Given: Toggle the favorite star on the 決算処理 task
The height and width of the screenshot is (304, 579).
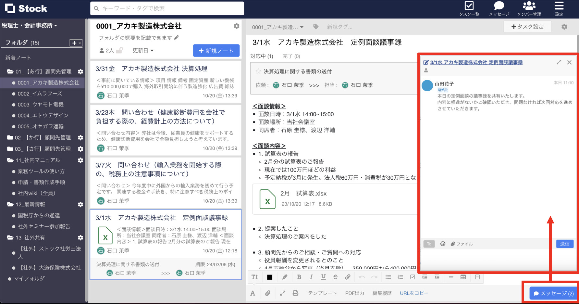Looking at the screenshot, I should pyautogui.click(x=258, y=71).
